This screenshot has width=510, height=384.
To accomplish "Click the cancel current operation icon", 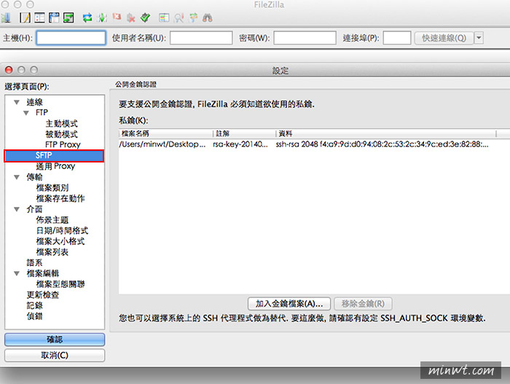I will [x=117, y=17].
